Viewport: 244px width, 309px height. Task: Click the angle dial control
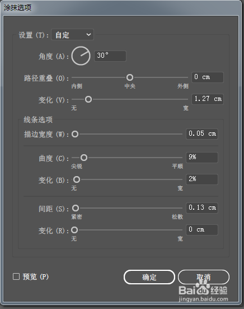coord(81,56)
